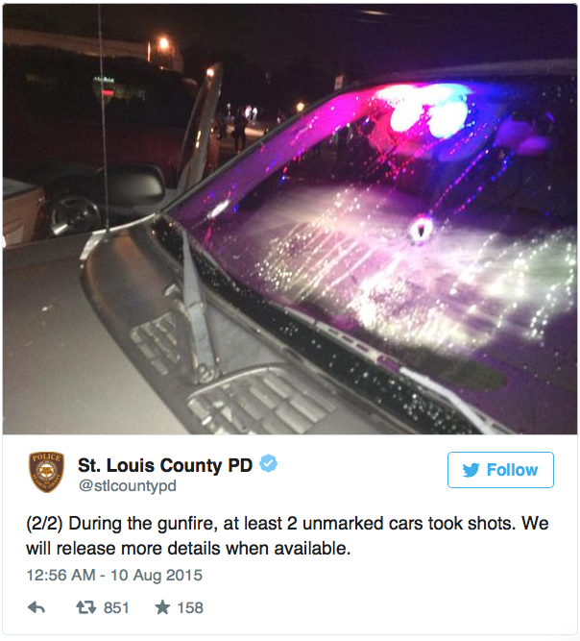
Task: Expand the windshield photo attachment
Action: click(290, 219)
